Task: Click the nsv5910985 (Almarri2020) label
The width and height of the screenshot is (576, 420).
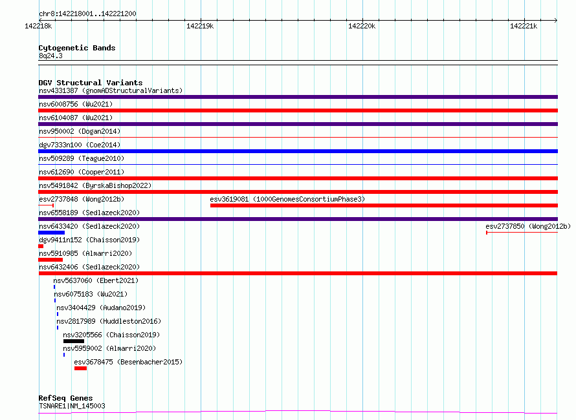Action: point(85,253)
